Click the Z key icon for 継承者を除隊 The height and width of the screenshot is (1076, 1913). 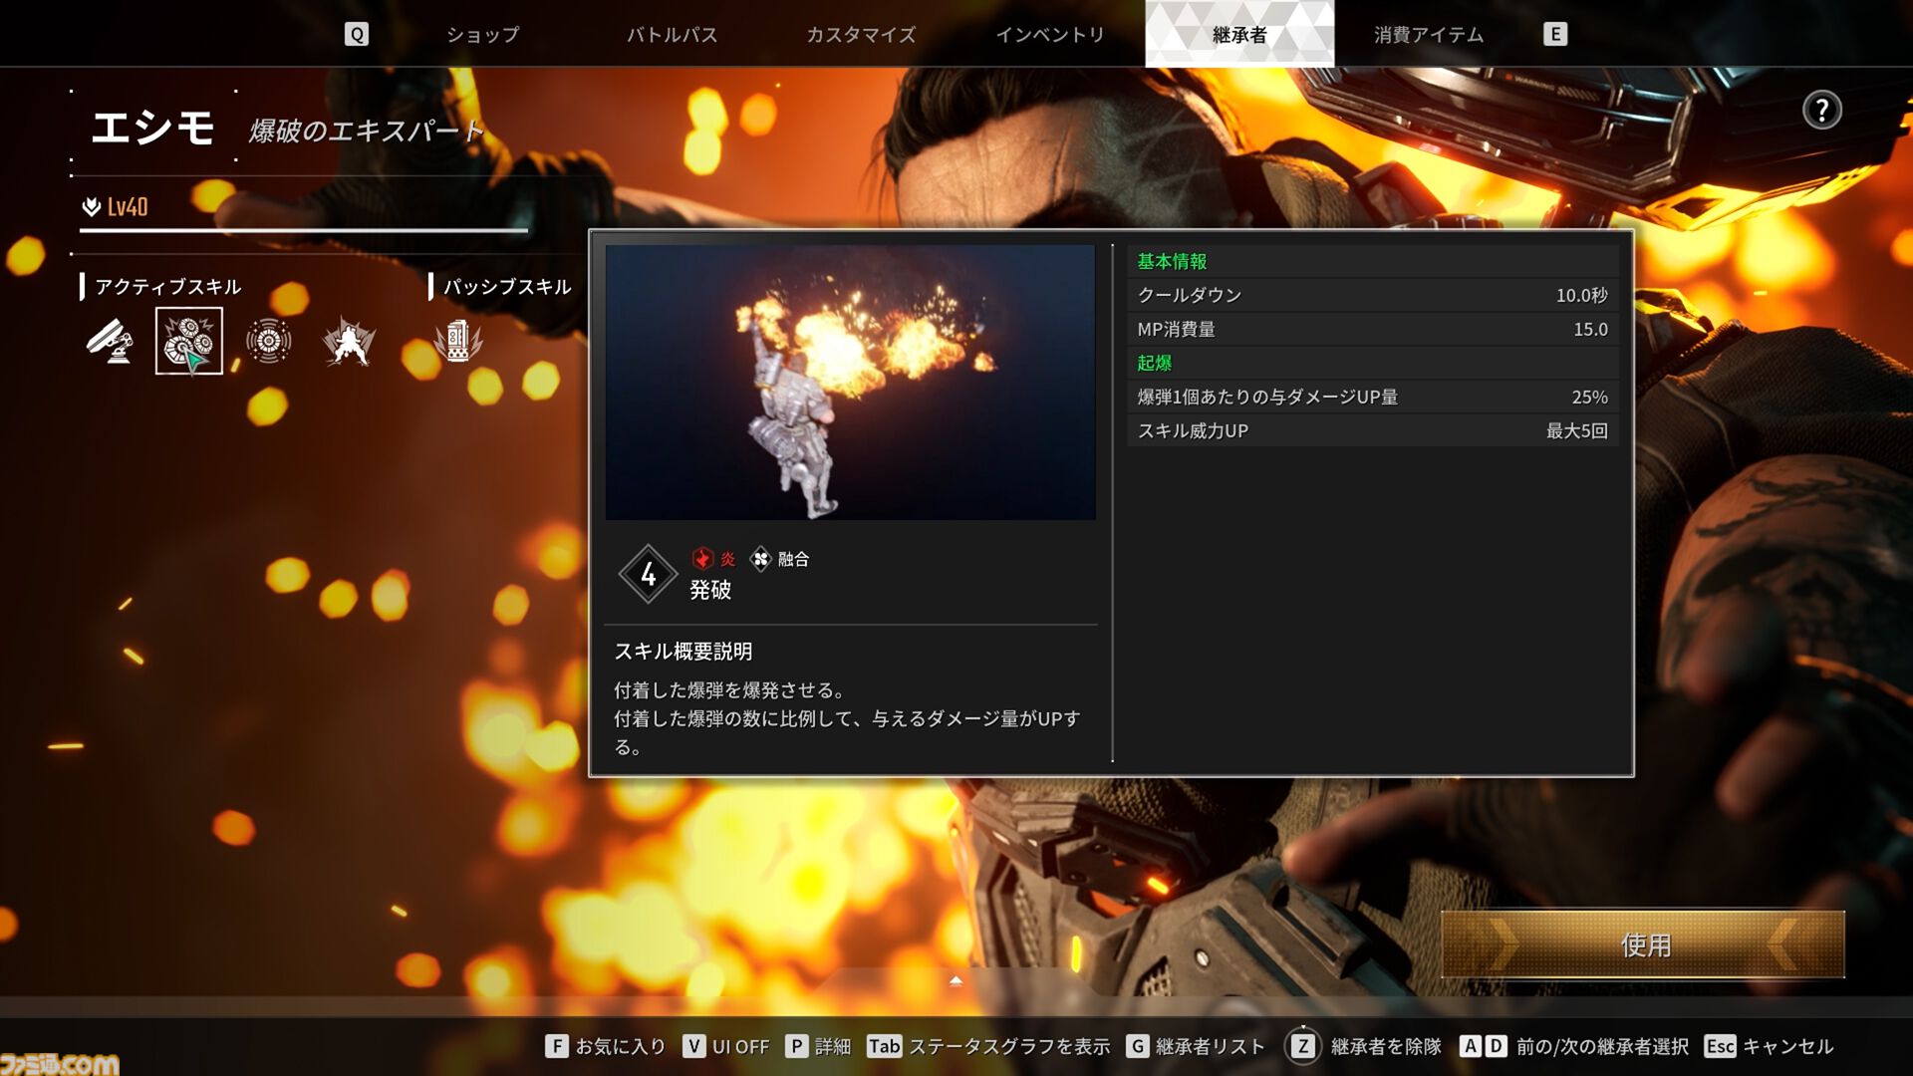[1302, 1046]
